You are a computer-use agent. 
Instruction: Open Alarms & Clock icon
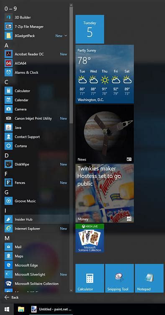pos(8,73)
